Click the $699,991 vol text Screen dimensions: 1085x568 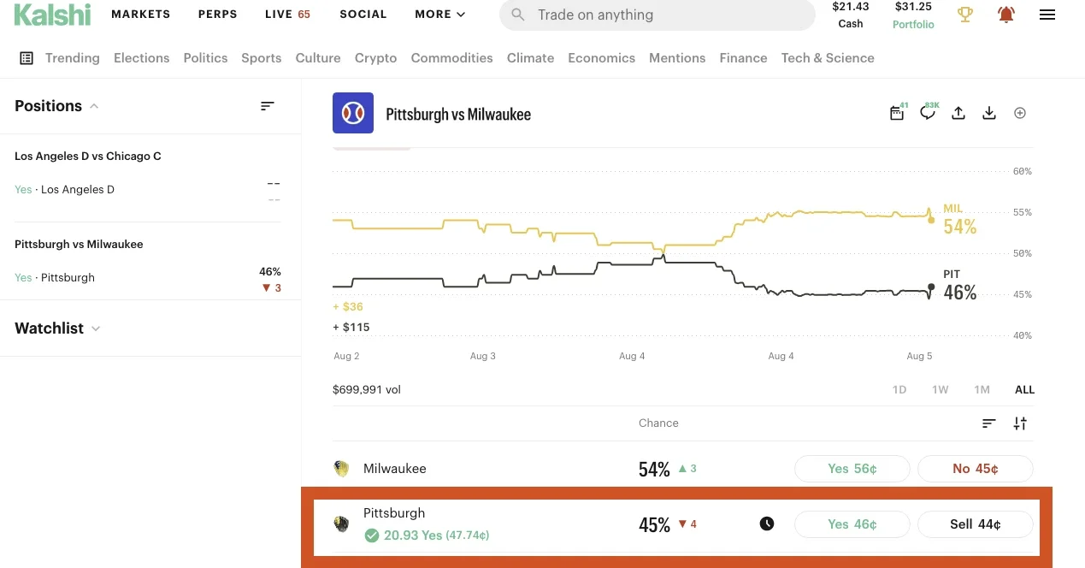(367, 389)
